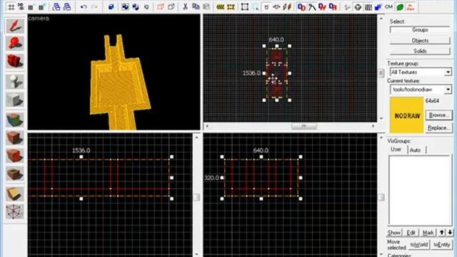Click the VisGroups Edit button
This screenshot has width=457, height=257.
click(411, 233)
